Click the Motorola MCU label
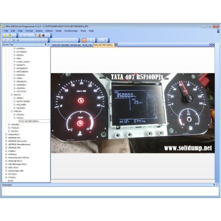The height and width of the screenshot is (221, 221). [15, 161]
